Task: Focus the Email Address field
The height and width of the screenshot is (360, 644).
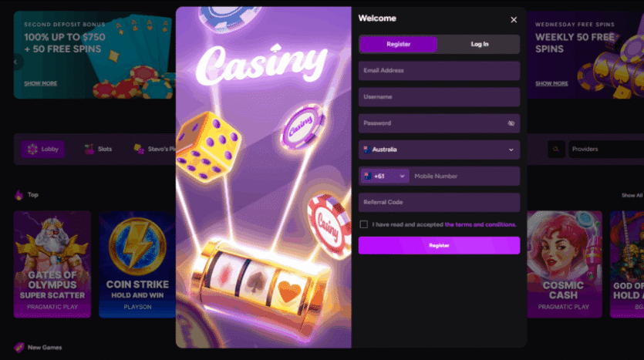Action: click(439, 71)
